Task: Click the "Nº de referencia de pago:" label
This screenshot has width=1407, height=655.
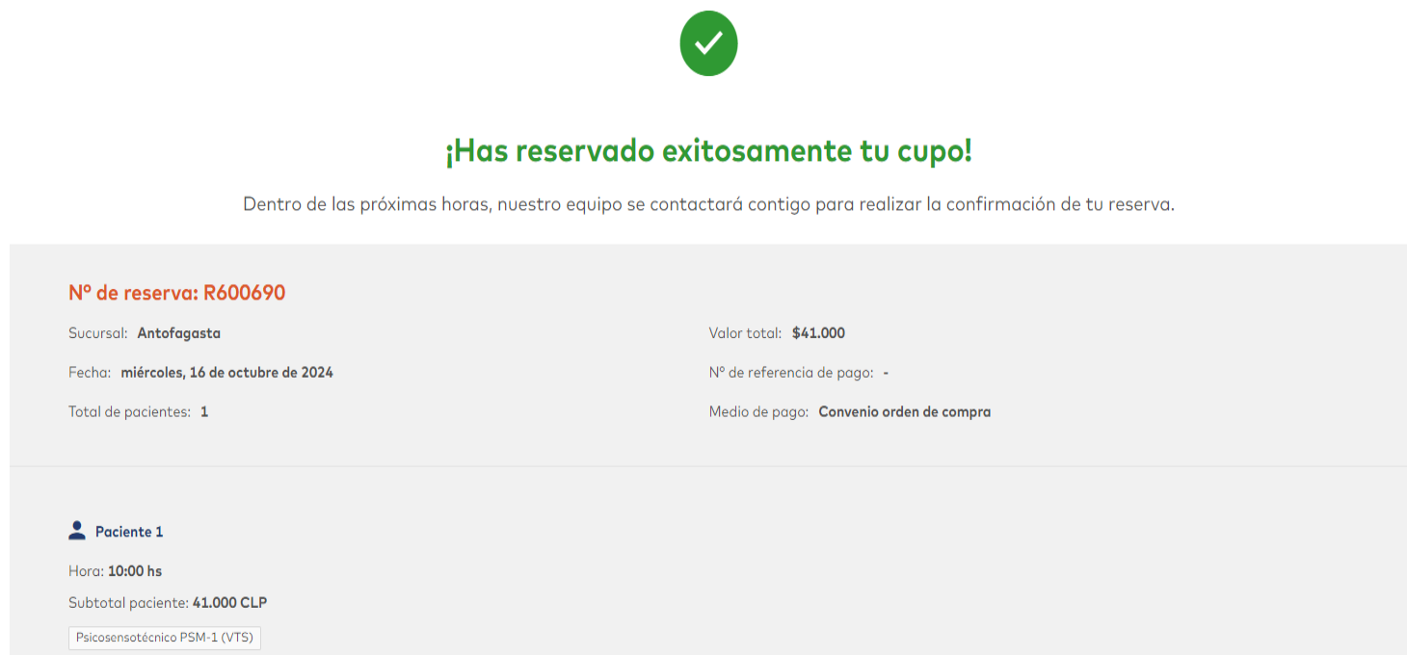Action: 791,373
